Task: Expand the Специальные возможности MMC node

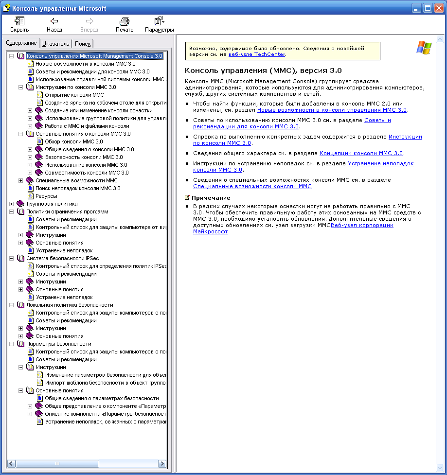Action: 20,180
